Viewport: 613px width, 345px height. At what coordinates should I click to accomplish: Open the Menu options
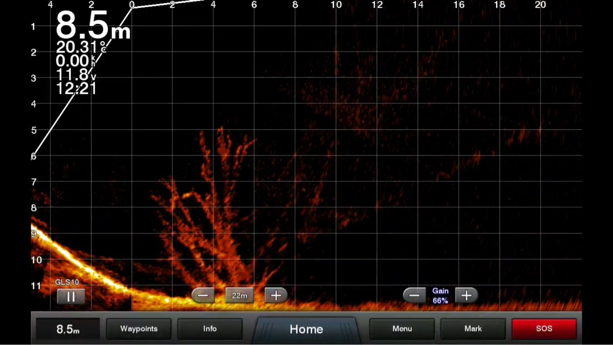[402, 329]
